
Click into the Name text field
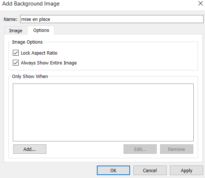coord(112,19)
